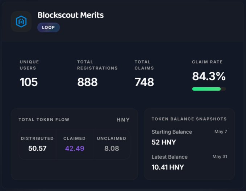
Task: Click the TOKEN BALANCE SNAPSHOTS heading
Action: pyautogui.click(x=189, y=119)
